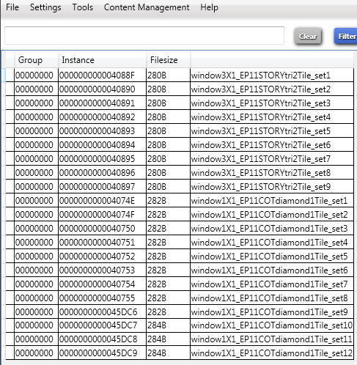Click instance cell 0000000000040897
357x365 pixels.
103,187
